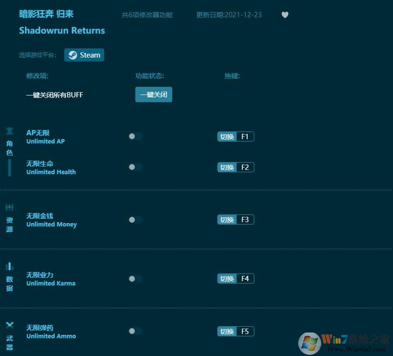Enable the Unlimited AP toggle switch
Screen dimensions: 393x356
[x=135, y=136]
